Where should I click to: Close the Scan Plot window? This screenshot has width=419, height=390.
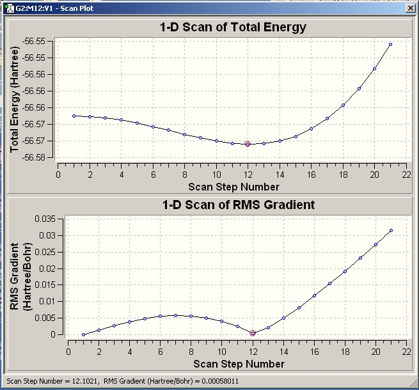(x=411, y=8)
